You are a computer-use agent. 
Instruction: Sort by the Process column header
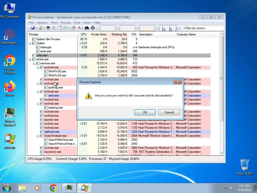pyautogui.click(x=52, y=34)
